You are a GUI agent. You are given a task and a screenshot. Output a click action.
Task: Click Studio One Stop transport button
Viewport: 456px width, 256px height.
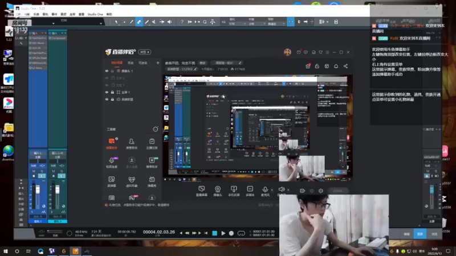point(215,233)
